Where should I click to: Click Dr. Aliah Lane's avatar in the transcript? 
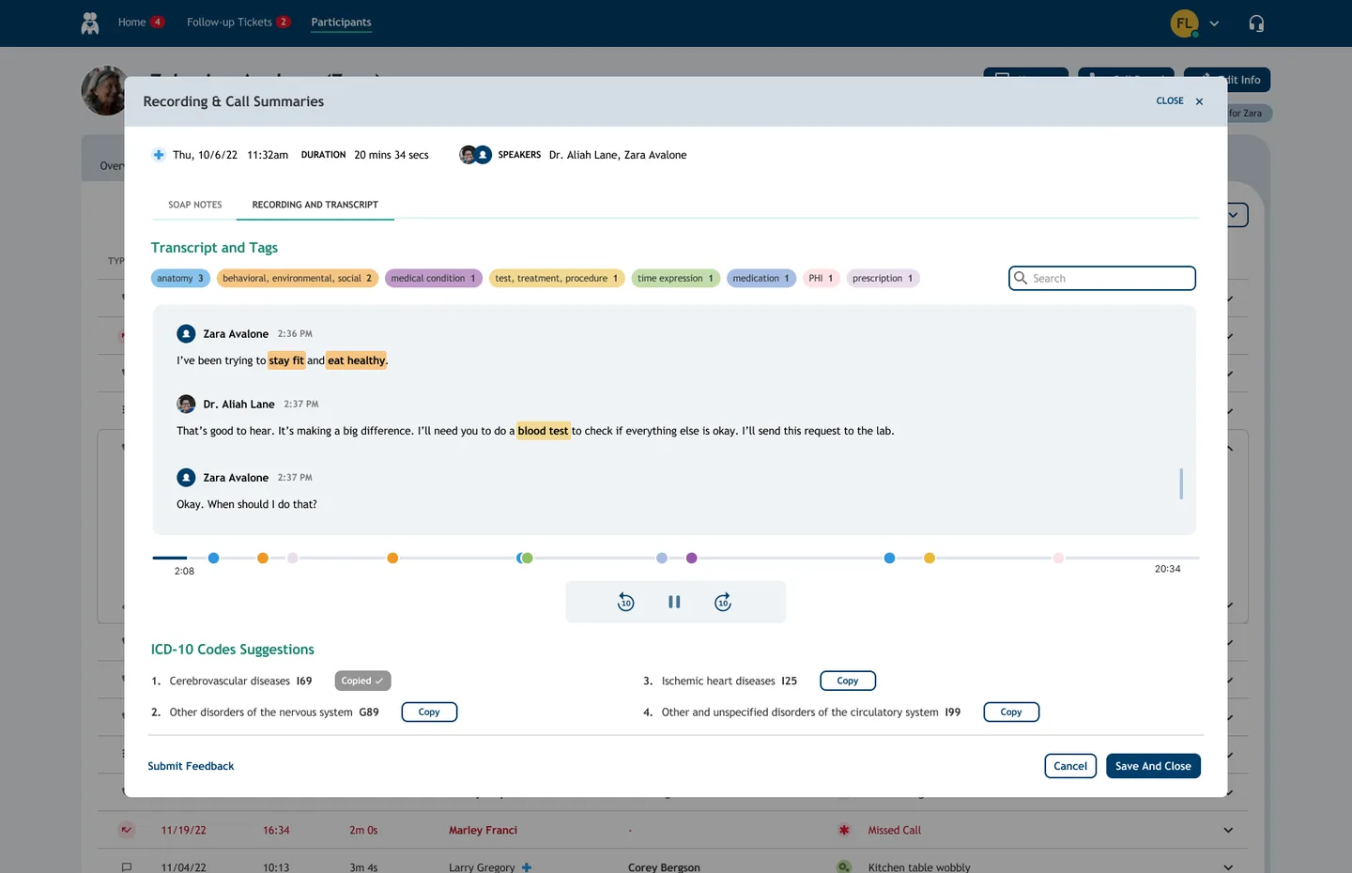tap(186, 404)
